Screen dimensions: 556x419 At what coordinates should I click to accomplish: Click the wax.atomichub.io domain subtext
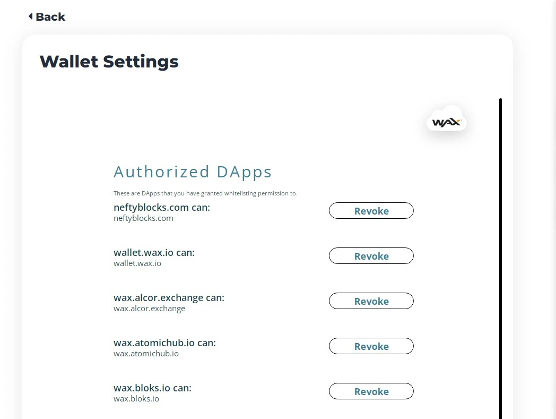[x=146, y=354]
